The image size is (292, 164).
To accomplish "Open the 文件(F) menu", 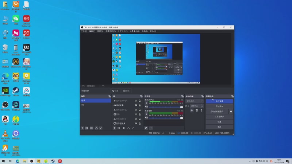I will 84,31.
